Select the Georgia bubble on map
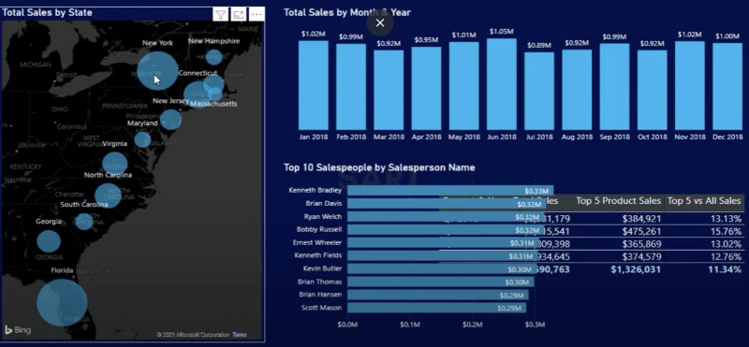Screen dimensions: 749x347 tap(49, 241)
